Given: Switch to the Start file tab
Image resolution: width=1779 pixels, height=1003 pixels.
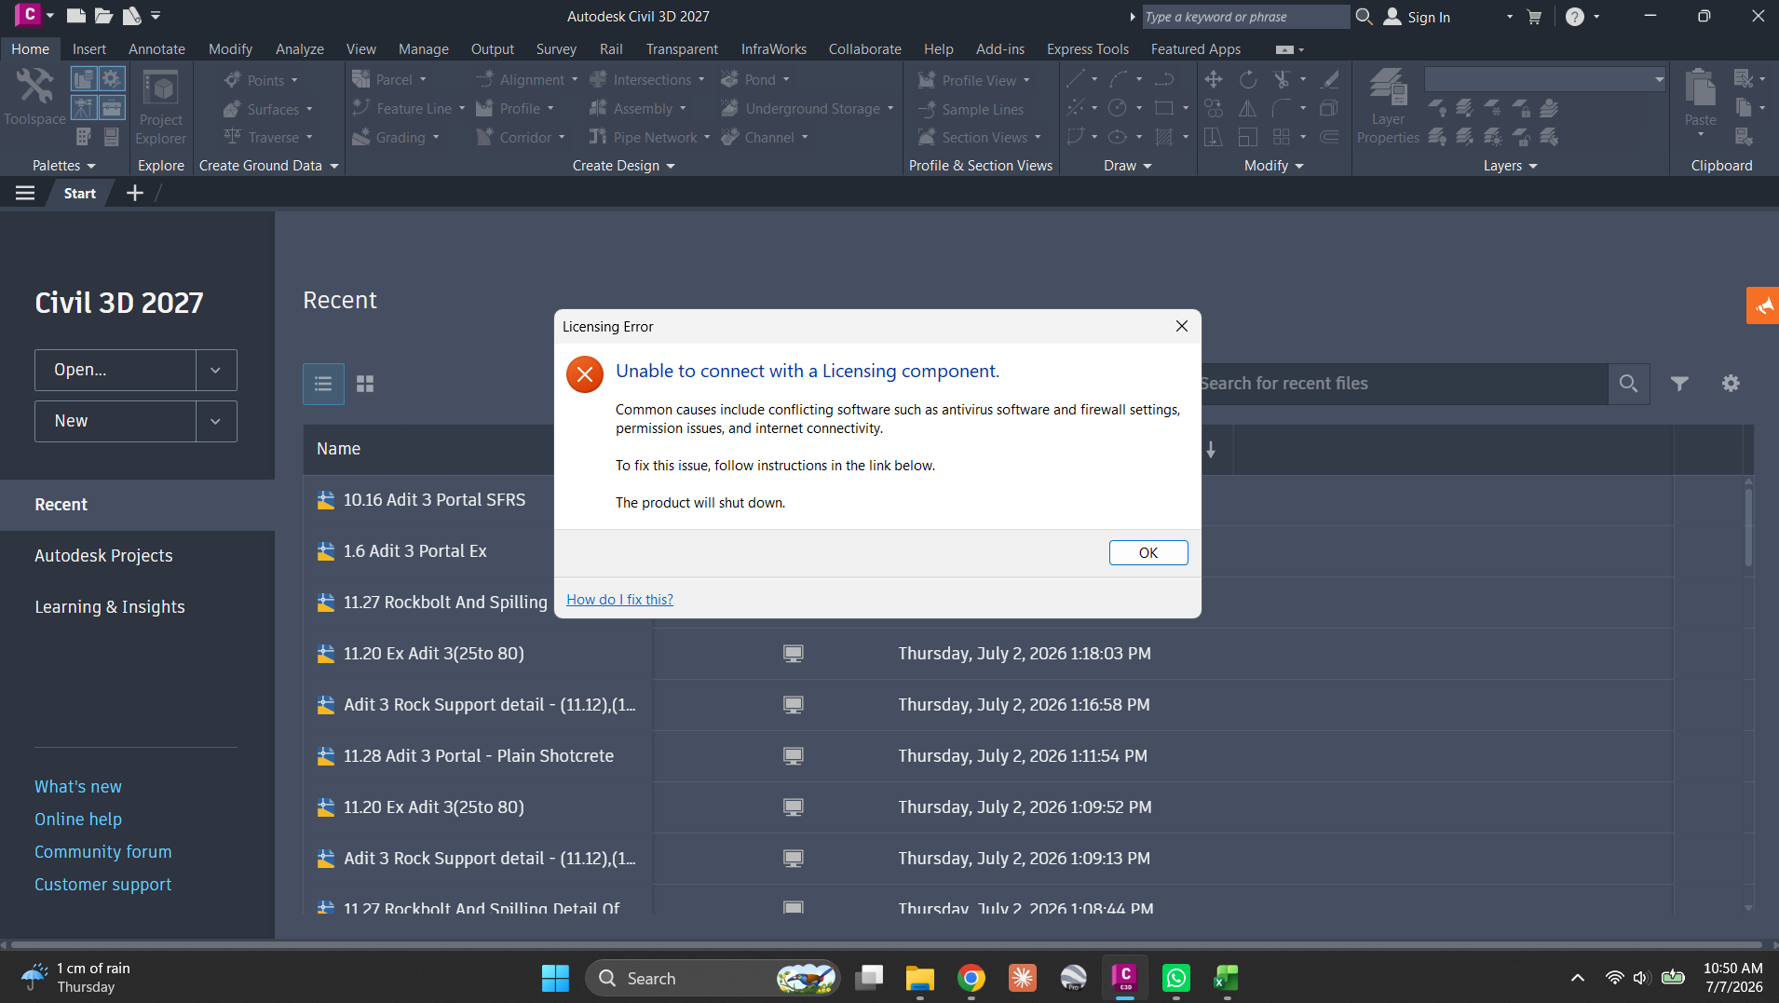Looking at the screenshot, I should [80, 193].
